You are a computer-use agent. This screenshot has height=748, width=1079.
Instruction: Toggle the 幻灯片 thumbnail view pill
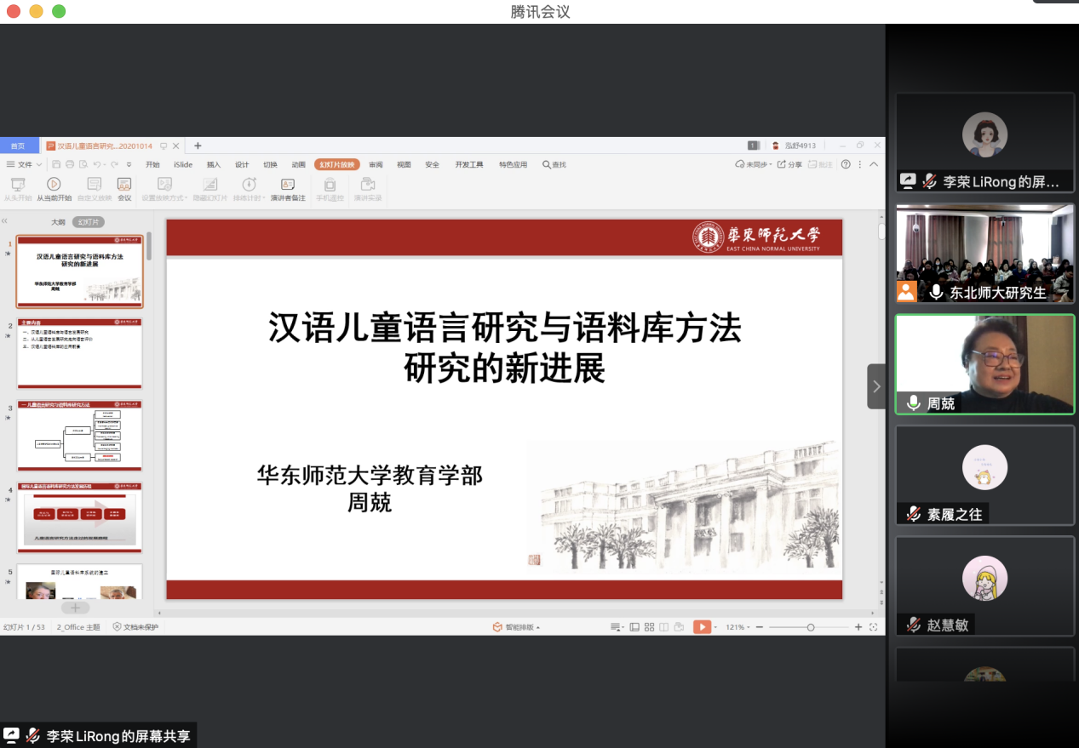(89, 222)
